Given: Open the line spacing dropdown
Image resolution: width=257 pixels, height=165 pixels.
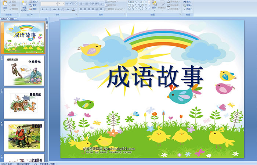Looking at the screenshot, I should pyautogui.click(x=101, y=4).
